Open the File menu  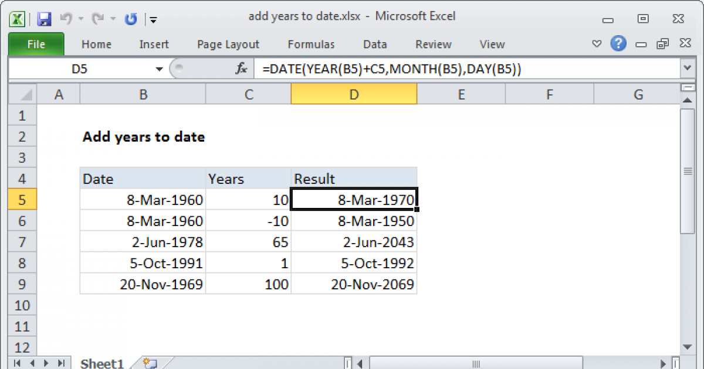pyautogui.click(x=36, y=44)
